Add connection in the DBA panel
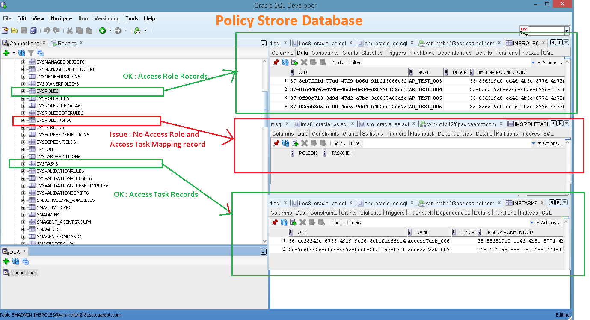The width and height of the screenshot is (590, 320). [x=6, y=261]
